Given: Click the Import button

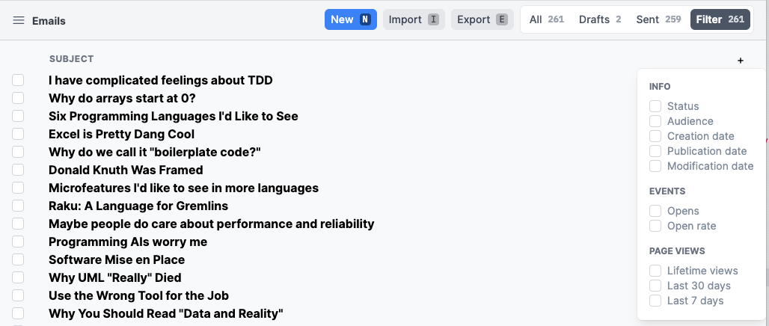Looking at the screenshot, I should coord(414,19).
